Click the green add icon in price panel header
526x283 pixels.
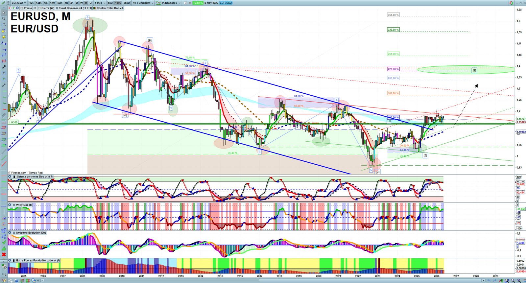tap(13, 8)
